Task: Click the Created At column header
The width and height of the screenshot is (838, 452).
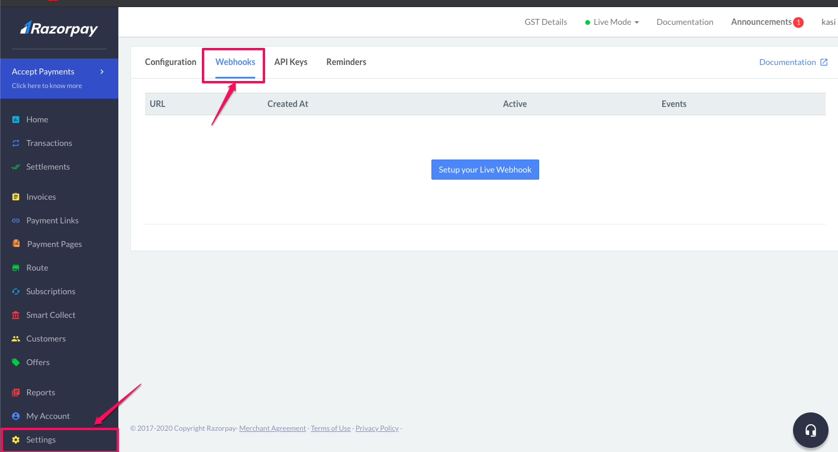Action: (x=288, y=104)
